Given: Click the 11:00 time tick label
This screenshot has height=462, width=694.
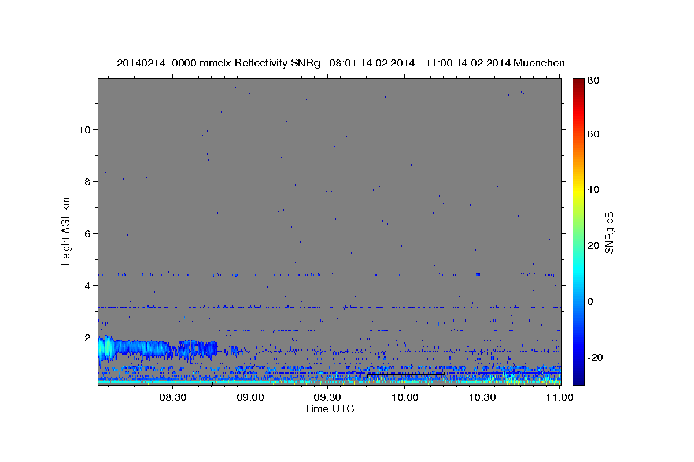Looking at the screenshot, I should [x=559, y=397].
